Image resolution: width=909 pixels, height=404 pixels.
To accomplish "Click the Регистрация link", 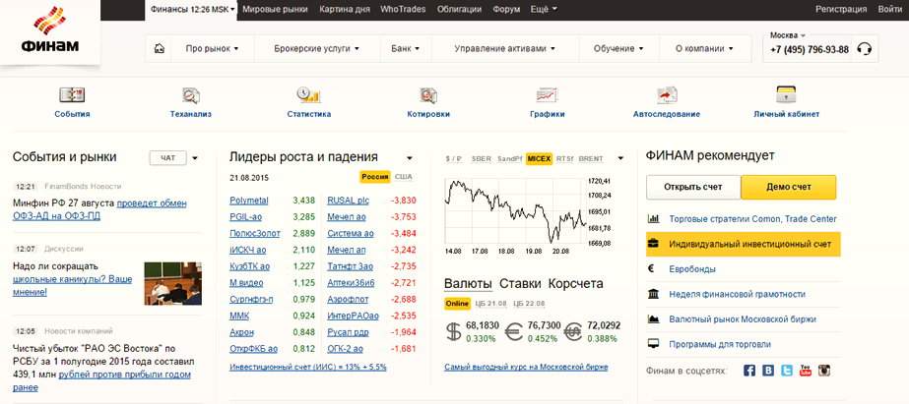I will click(841, 9).
